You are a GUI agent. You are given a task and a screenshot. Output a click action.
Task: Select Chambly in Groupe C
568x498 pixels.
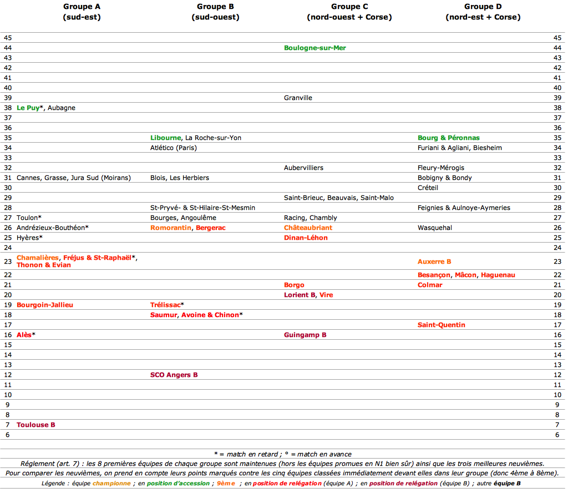(x=323, y=218)
